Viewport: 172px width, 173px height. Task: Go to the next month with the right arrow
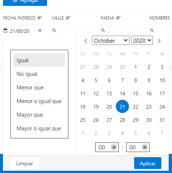[159, 41]
